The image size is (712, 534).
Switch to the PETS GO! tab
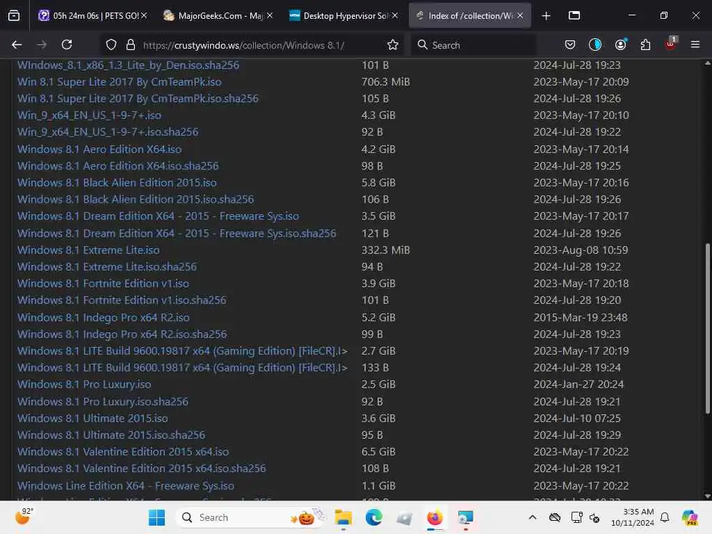pos(93,16)
